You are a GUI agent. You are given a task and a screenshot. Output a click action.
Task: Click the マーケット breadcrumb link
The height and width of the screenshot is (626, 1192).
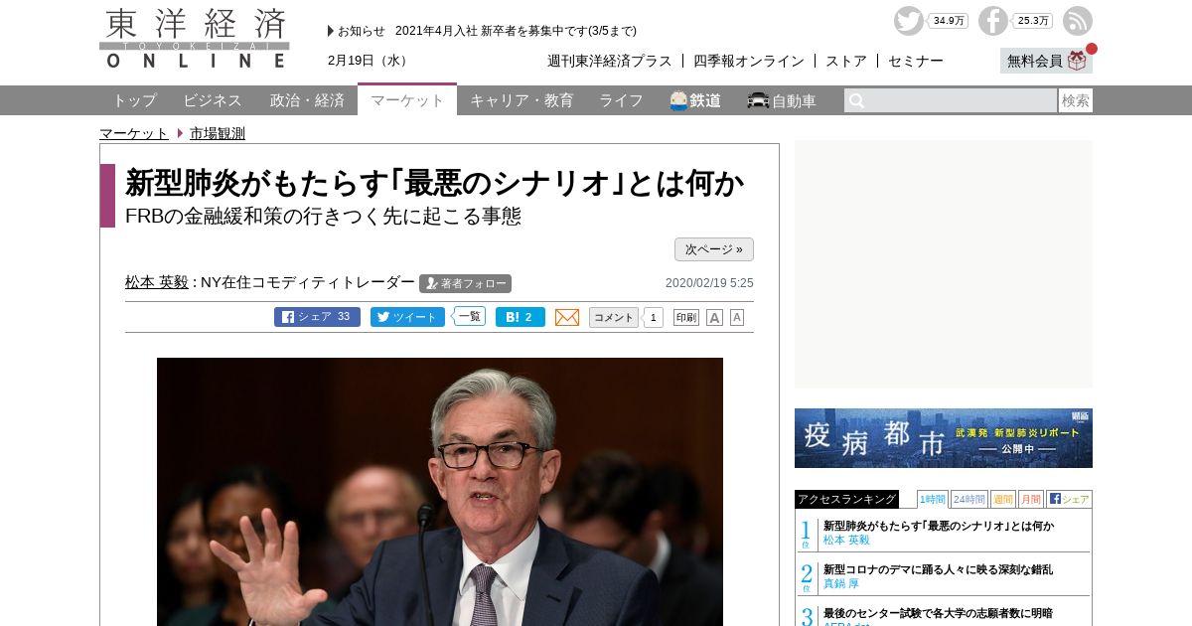coord(134,133)
